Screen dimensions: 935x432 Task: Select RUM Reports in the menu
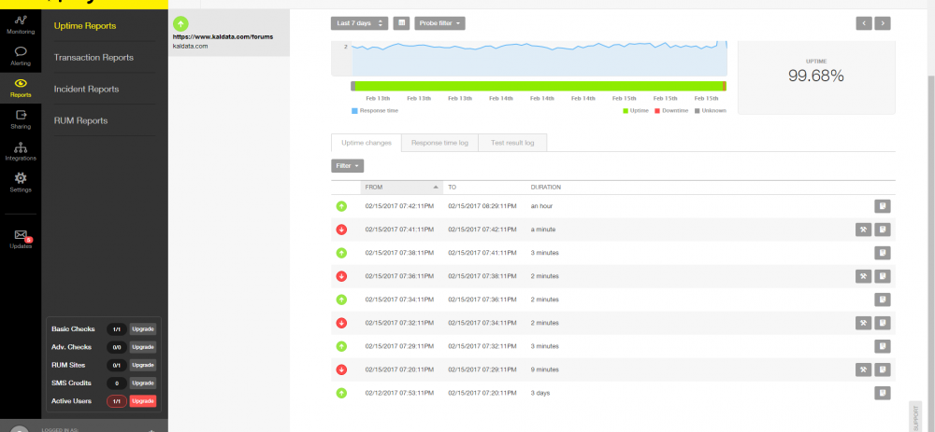coord(80,120)
